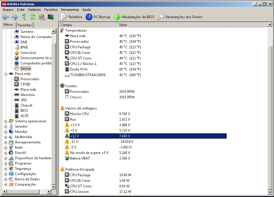Select Programas in the tree
The height and width of the screenshot is (197, 274).
[23, 163]
